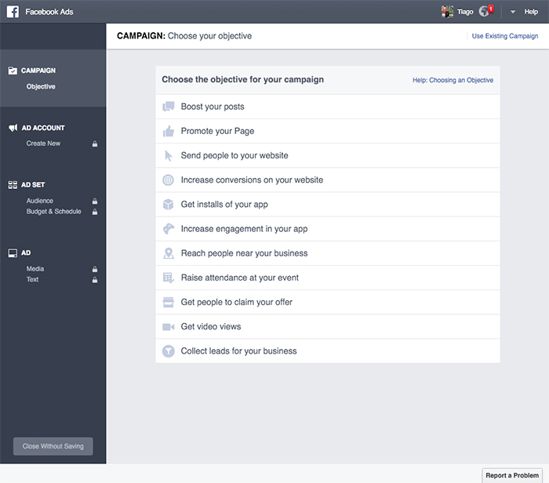The width and height of the screenshot is (549, 483).
Task: Choose Raise attendance at your event
Action: pos(328,278)
